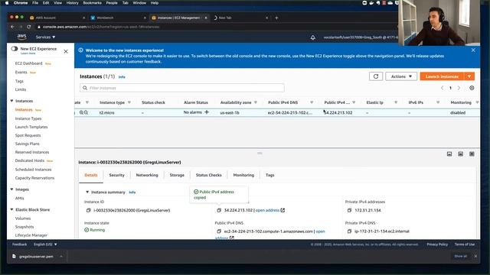490x275 pixels.
Task: Open Events in the sidebar
Action: (x=21, y=73)
